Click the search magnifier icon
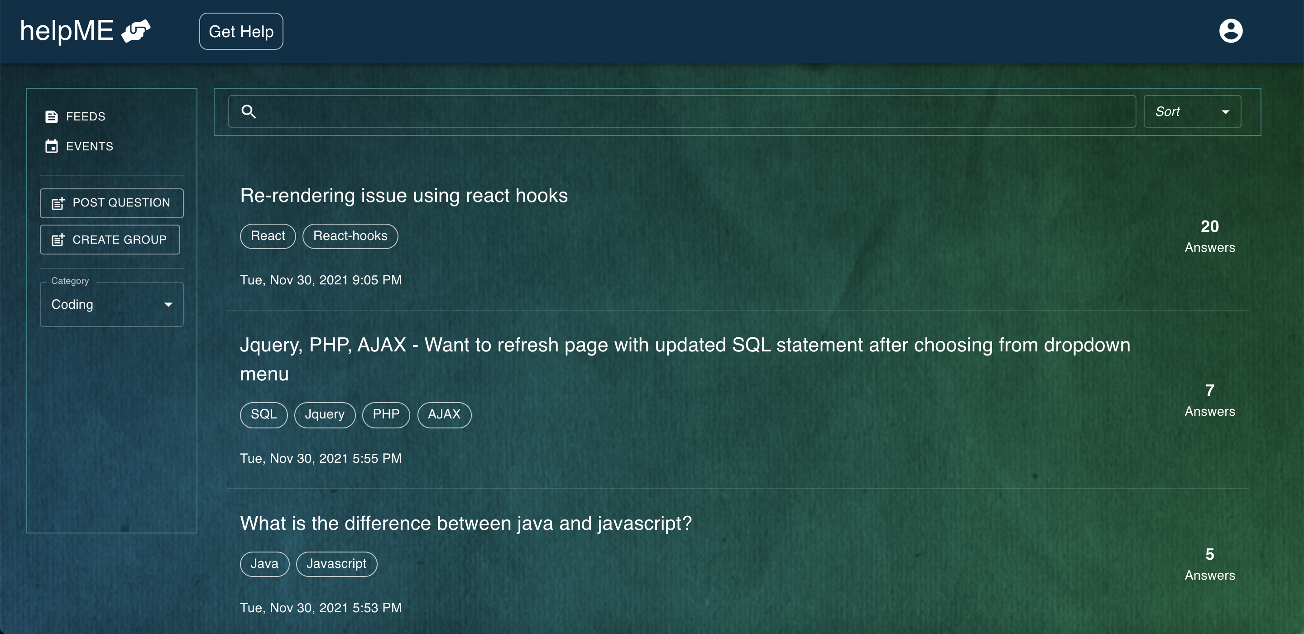The height and width of the screenshot is (634, 1304). click(248, 110)
